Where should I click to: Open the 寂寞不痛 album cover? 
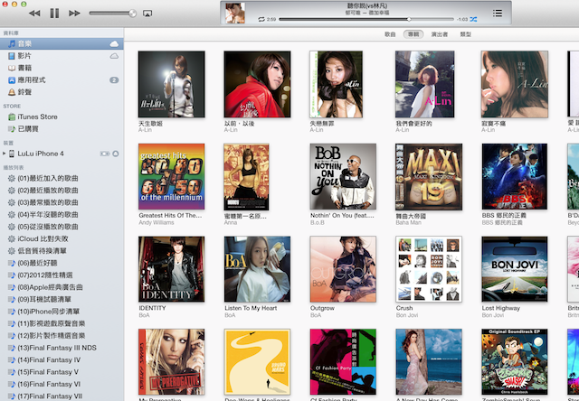pyautogui.click(x=515, y=84)
